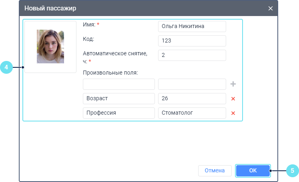
Task: Click the Код input containing 123
Action: coord(192,41)
